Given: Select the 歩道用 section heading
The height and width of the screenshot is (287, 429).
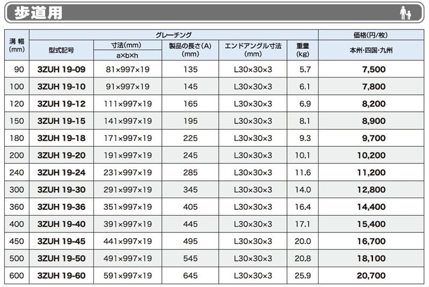Looking at the screenshot, I should 38,13.
